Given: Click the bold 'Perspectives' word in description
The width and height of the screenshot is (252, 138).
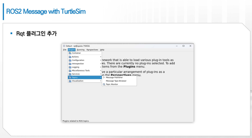Looking at the screenshot, I should click(x=121, y=75).
